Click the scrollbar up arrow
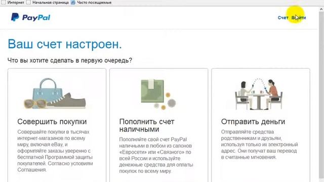 321,9
